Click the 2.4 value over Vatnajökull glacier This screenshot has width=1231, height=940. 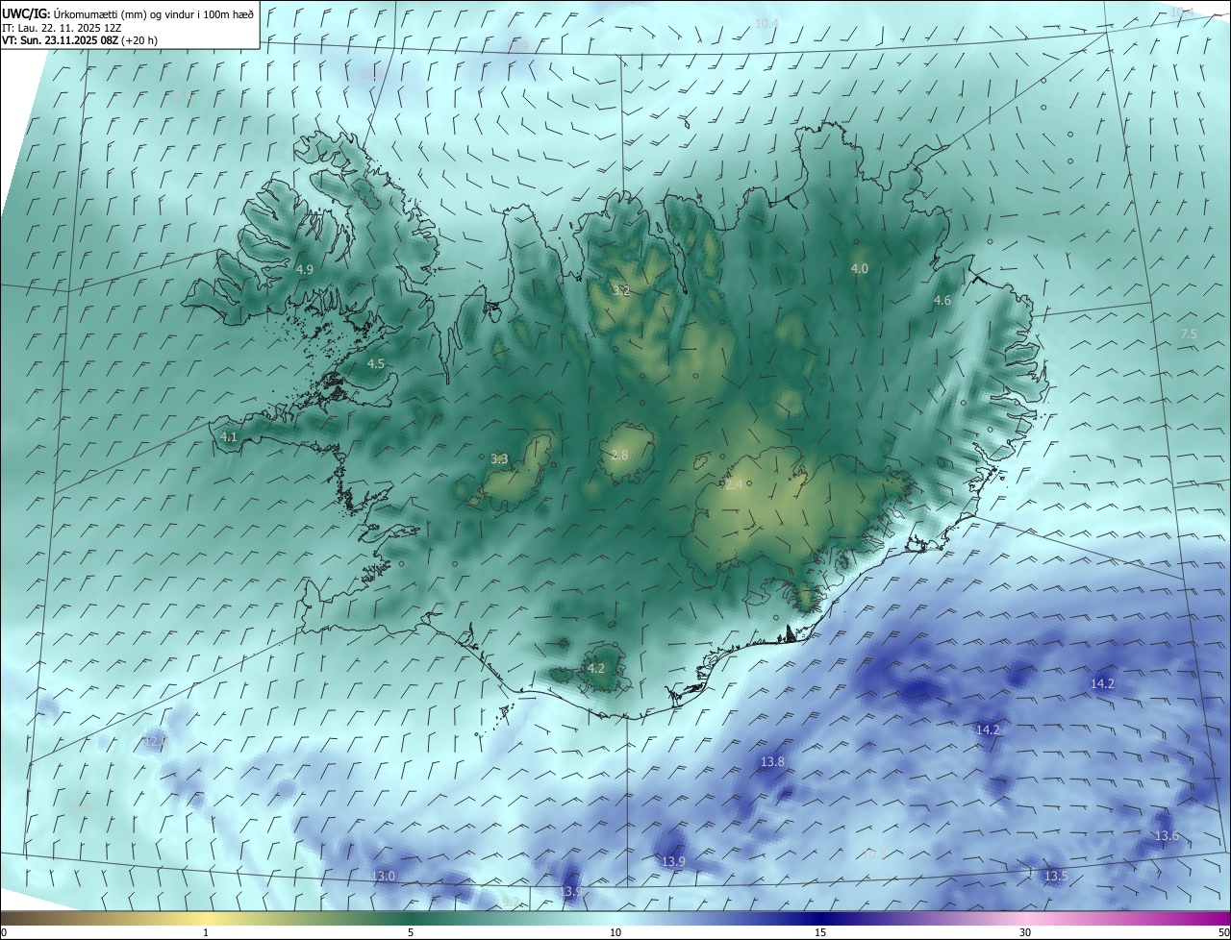coord(733,486)
